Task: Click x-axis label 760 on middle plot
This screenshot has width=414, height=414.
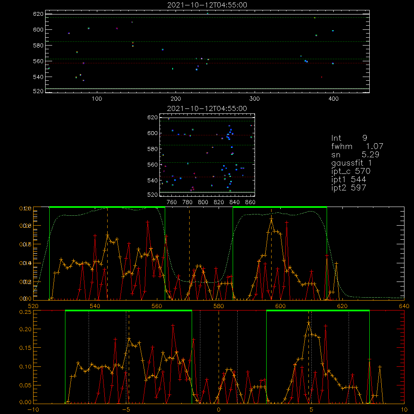Action: click(172, 202)
